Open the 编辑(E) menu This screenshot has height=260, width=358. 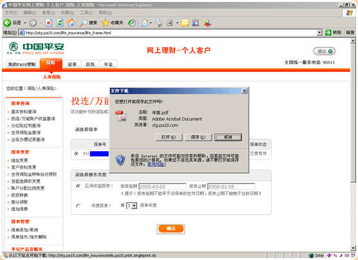click(30, 13)
